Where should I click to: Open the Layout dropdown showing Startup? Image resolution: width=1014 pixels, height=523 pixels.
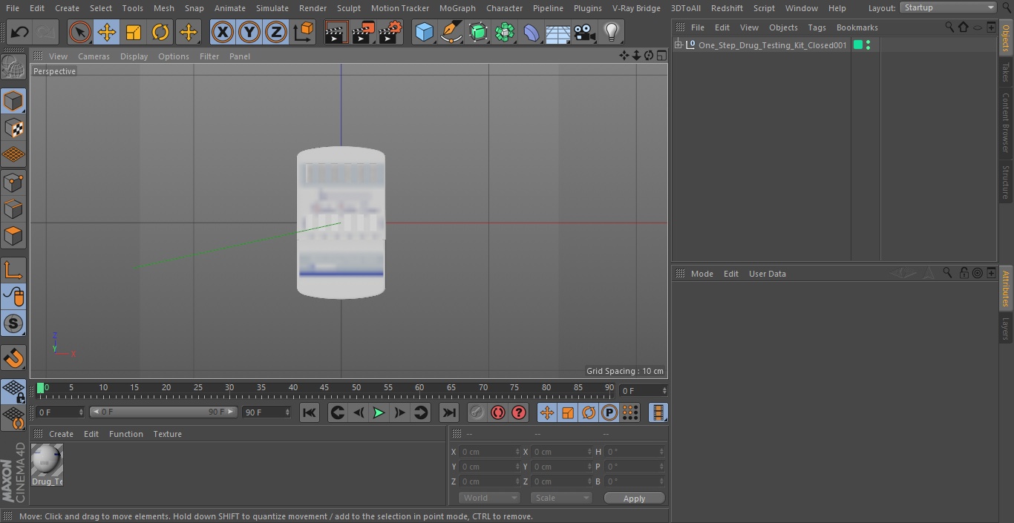pyautogui.click(x=948, y=7)
